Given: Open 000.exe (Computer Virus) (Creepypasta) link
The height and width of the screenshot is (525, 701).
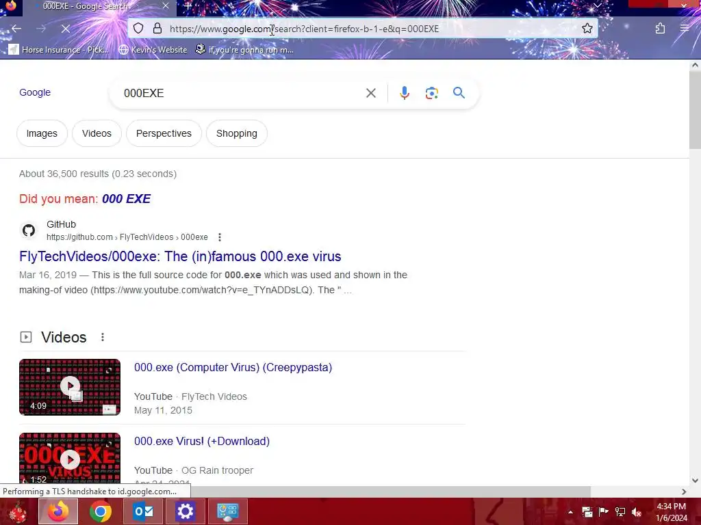Looking at the screenshot, I should pyautogui.click(x=233, y=367).
